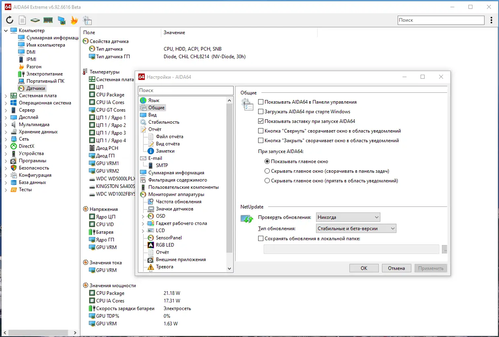Select Внешние приложения camera icon item
Screen dimensions: 499x337
151,259
